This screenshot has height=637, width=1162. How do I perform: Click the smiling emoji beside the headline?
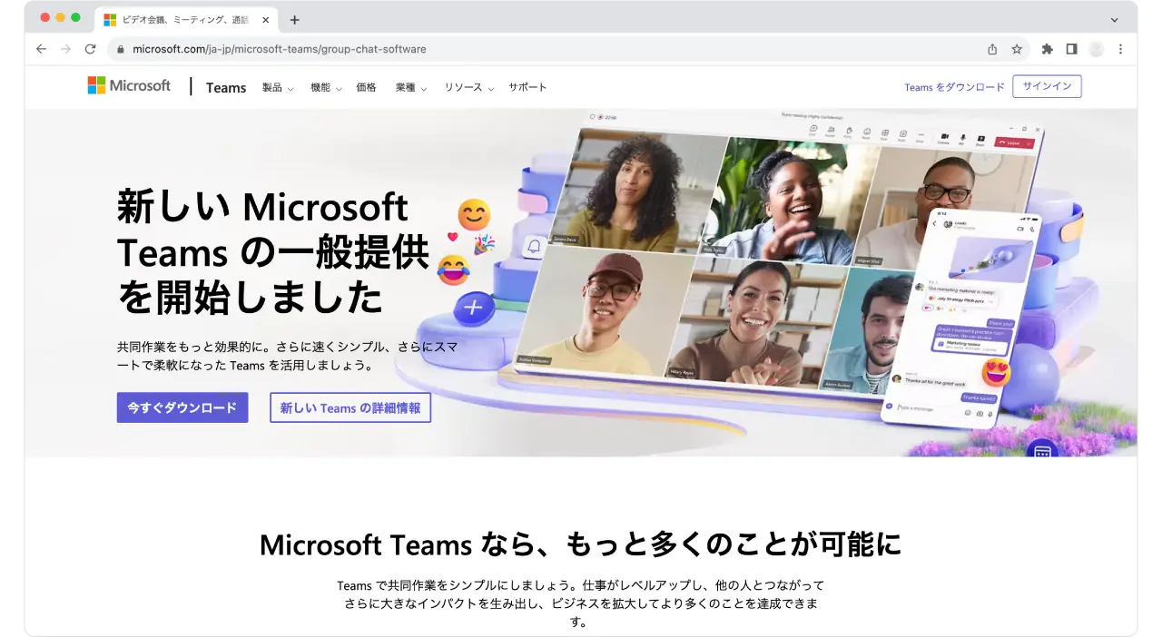[474, 215]
